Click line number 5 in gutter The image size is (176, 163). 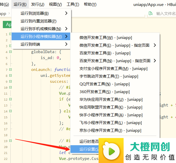pyautogui.click(x=6, y=58)
